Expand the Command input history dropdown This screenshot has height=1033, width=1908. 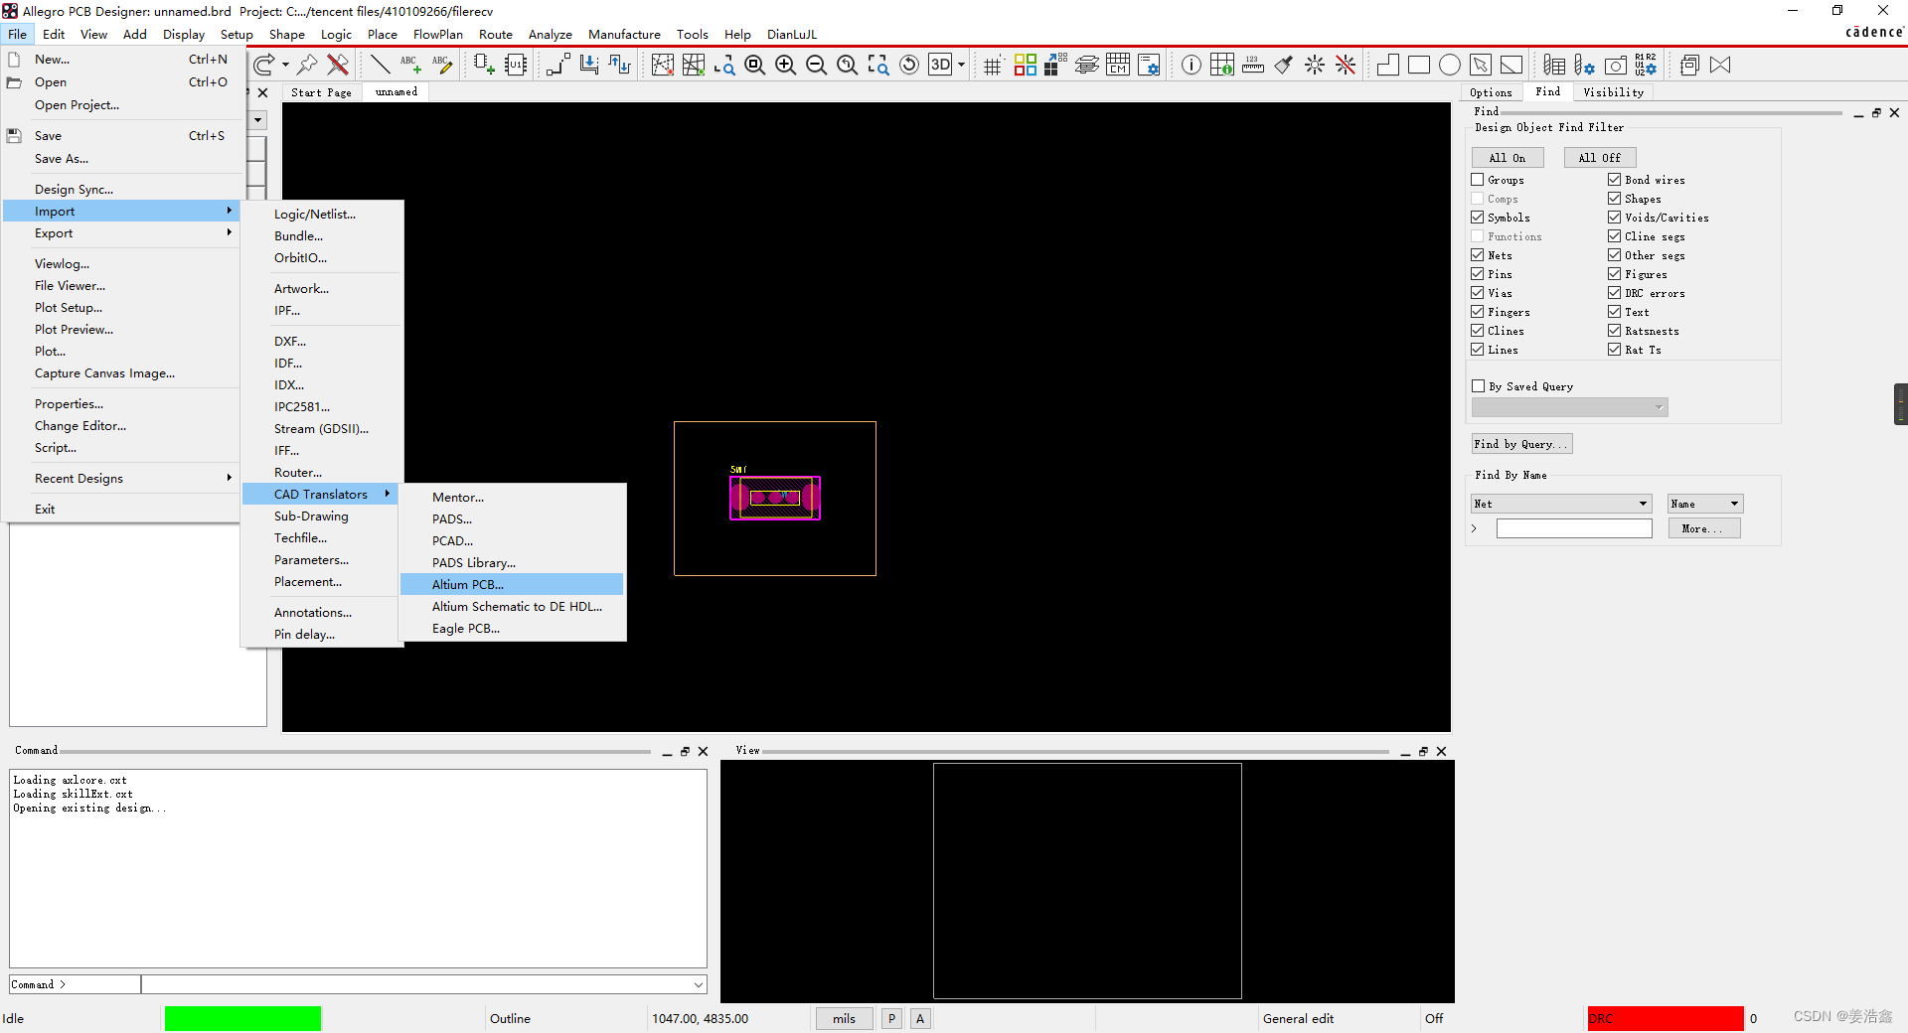click(699, 984)
